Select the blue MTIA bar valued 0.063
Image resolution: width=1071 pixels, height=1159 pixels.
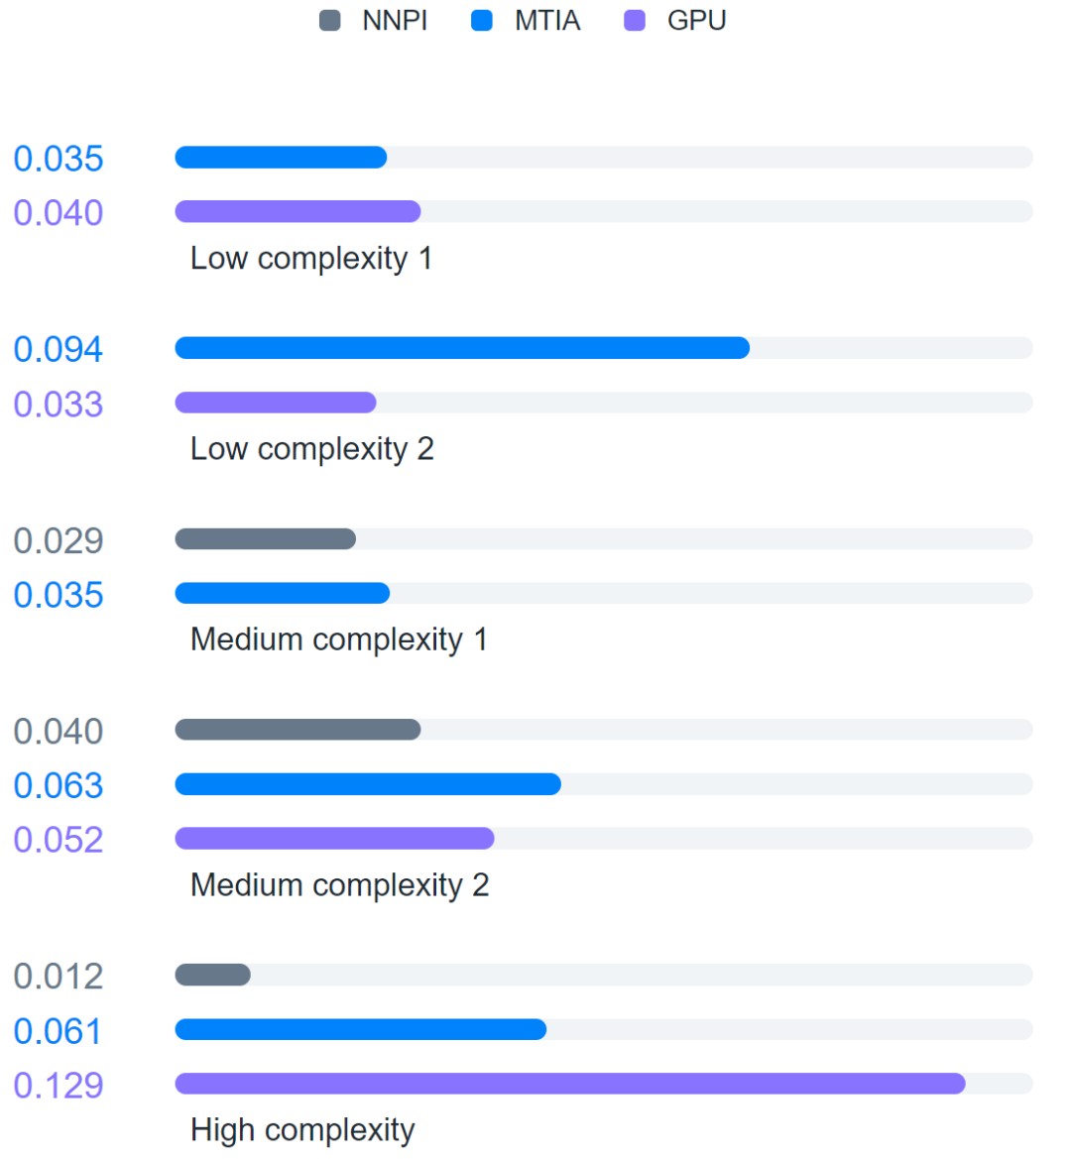pyautogui.click(x=368, y=784)
